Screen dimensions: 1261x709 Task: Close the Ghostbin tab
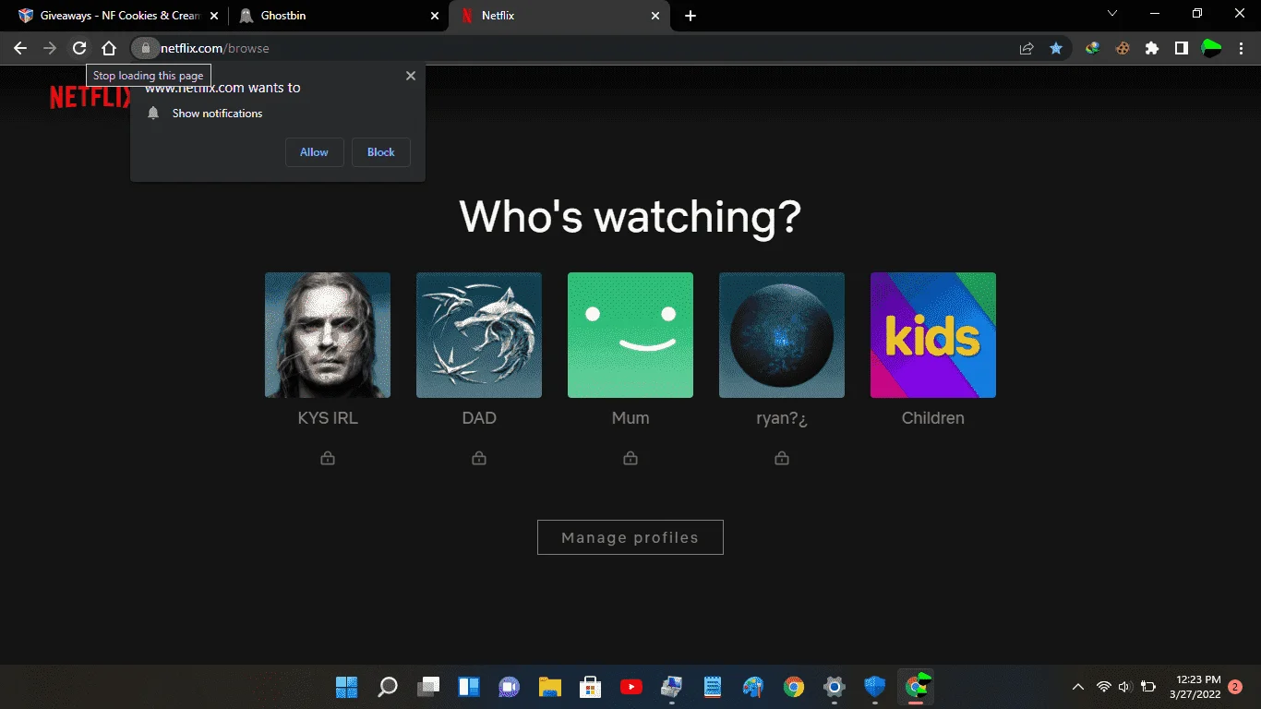click(436, 16)
